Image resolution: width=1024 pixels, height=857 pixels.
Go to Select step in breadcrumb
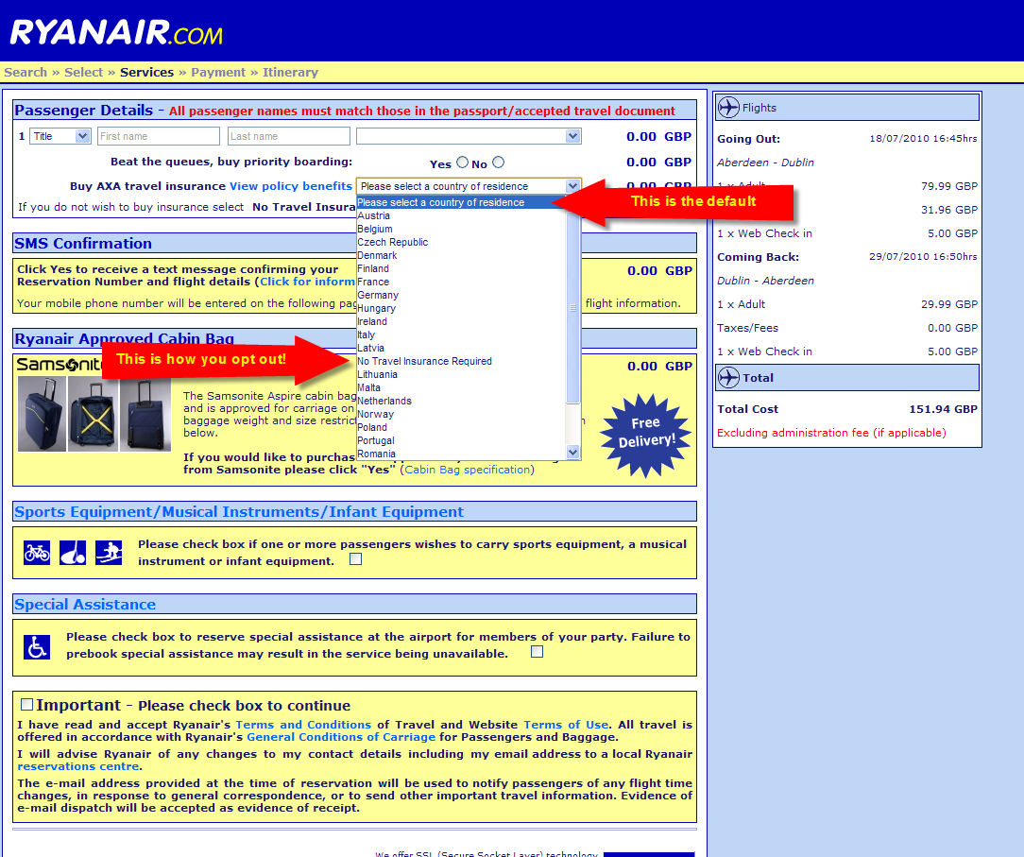(83, 73)
